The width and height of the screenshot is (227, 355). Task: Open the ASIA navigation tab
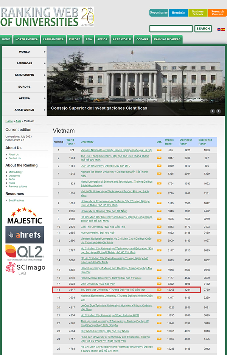tap(89, 39)
